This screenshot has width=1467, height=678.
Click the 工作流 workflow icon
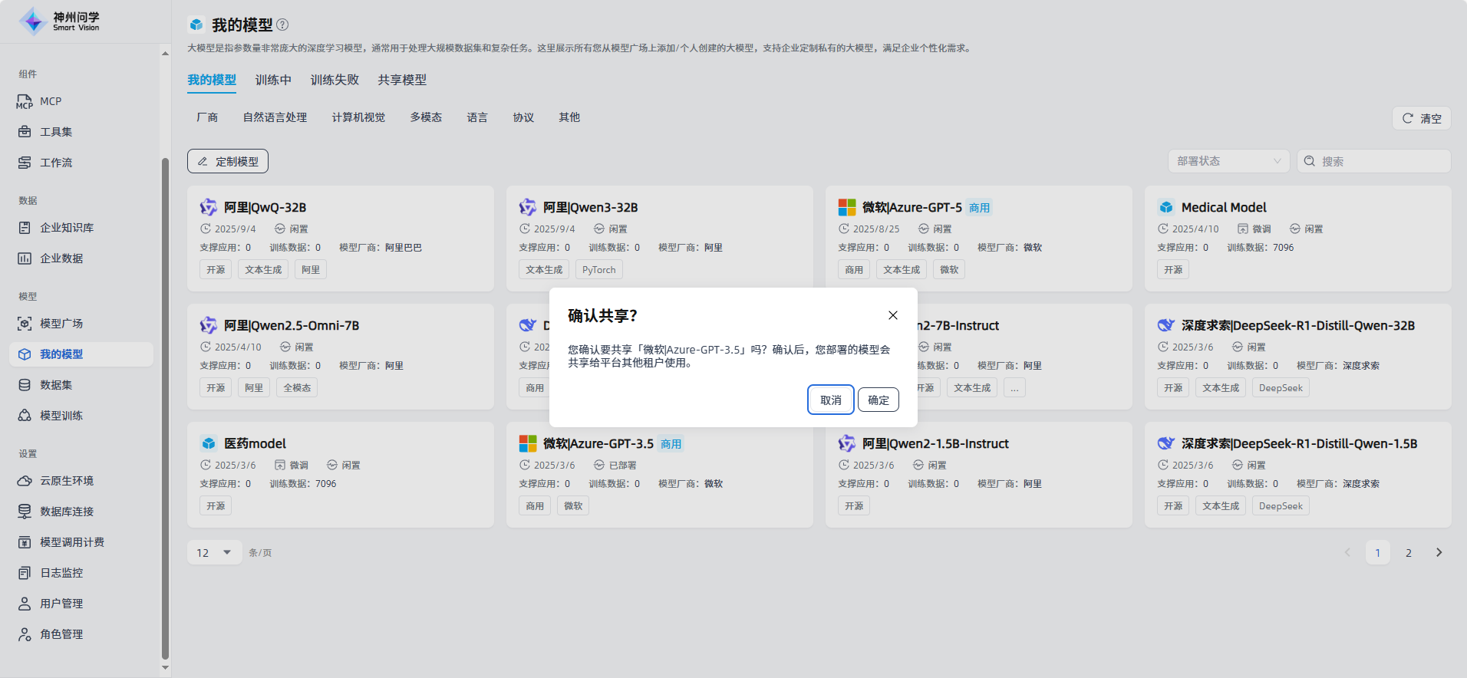[25, 163]
